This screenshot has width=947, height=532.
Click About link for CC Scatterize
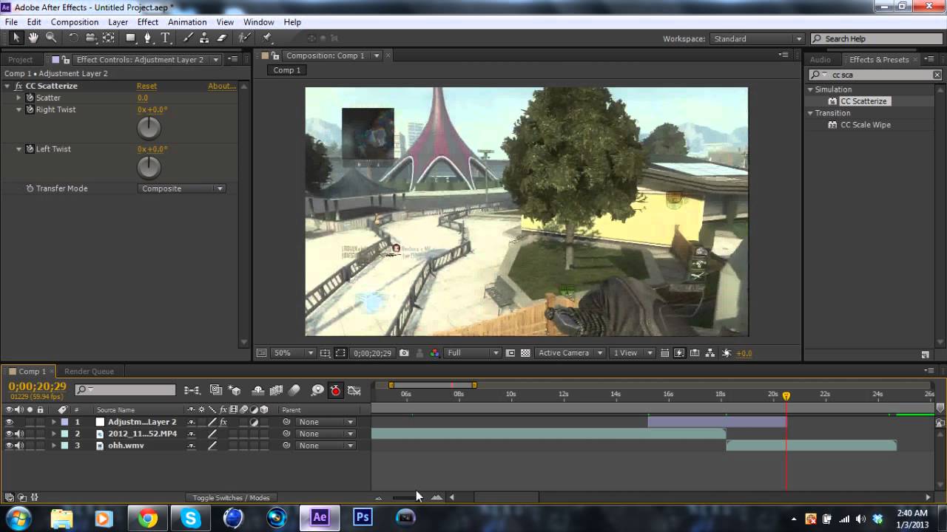tap(222, 86)
